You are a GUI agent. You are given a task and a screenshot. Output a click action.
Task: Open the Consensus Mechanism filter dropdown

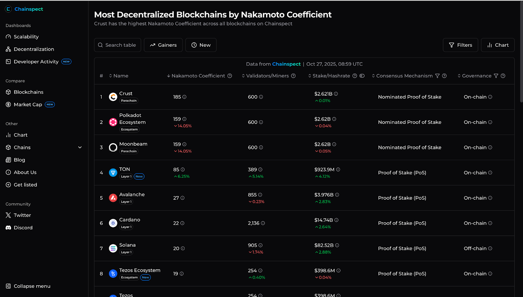[437, 76]
